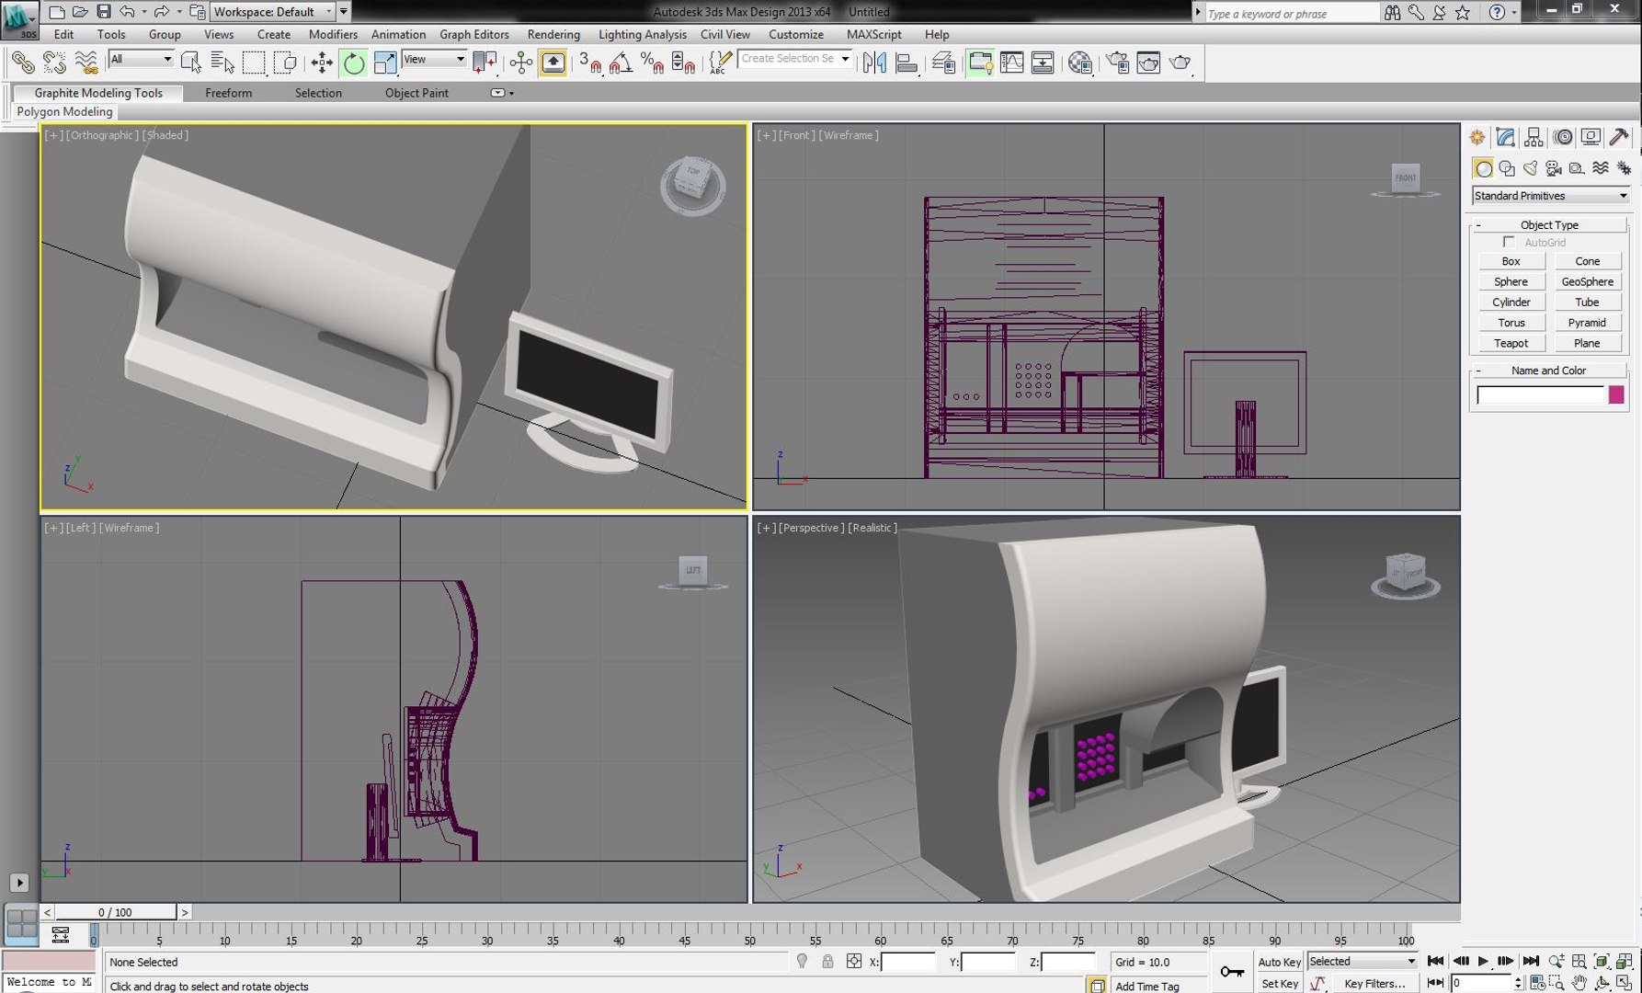Click the Key Filters button
This screenshot has height=993, width=1642.
click(x=1374, y=983)
